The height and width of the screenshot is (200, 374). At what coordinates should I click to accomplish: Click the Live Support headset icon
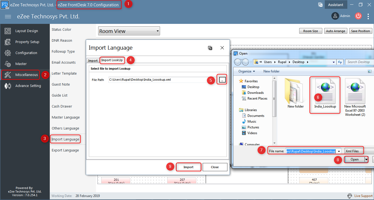click(x=350, y=196)
